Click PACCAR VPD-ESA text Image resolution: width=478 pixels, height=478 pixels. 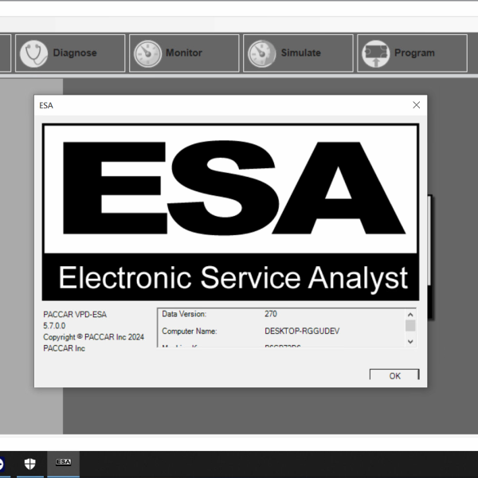(x=75, y=315)
